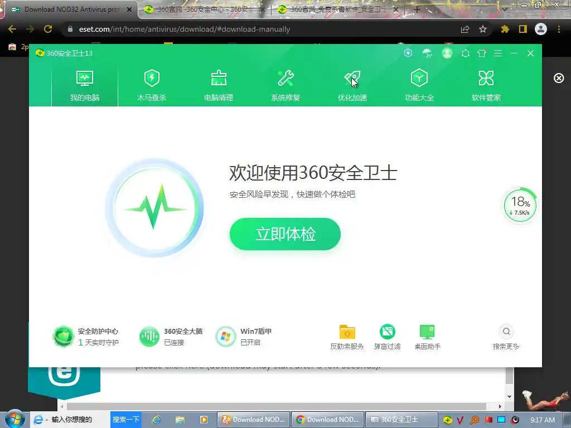Switch to 木马查杀 trojan scan tab
Viewport: 571px width, 428px height.
(152, 86)
